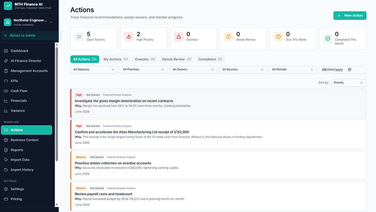This screenshot has height=212, width=376.
Task: Switch to the Completed tab
Action: [210, 59]
